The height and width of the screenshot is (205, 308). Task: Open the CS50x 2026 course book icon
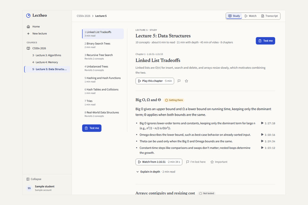coord(28,48)
